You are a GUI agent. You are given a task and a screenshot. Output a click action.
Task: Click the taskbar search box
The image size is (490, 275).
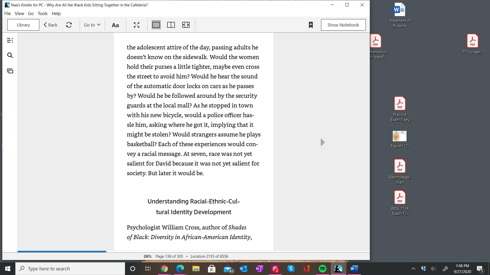pyautogui.click(x=70, y=269)
